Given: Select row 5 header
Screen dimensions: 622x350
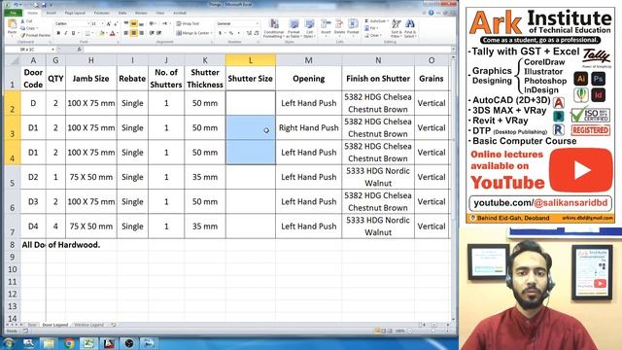Looking at the screenshot, I should 13,177.
